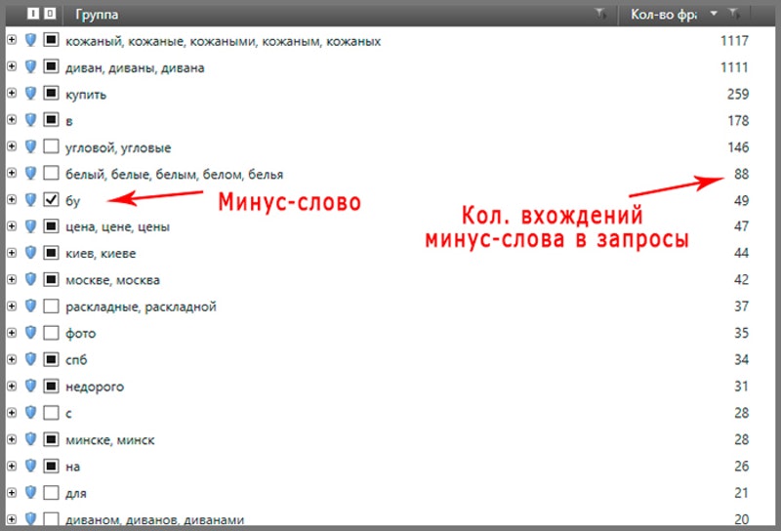Uncheck the 'бу' minus-word checkbox

51,200
